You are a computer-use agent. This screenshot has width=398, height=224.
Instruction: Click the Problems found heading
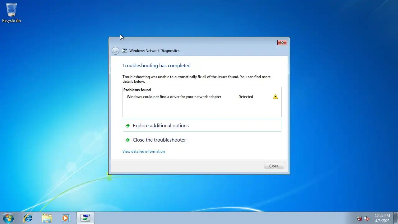[137, 90]
